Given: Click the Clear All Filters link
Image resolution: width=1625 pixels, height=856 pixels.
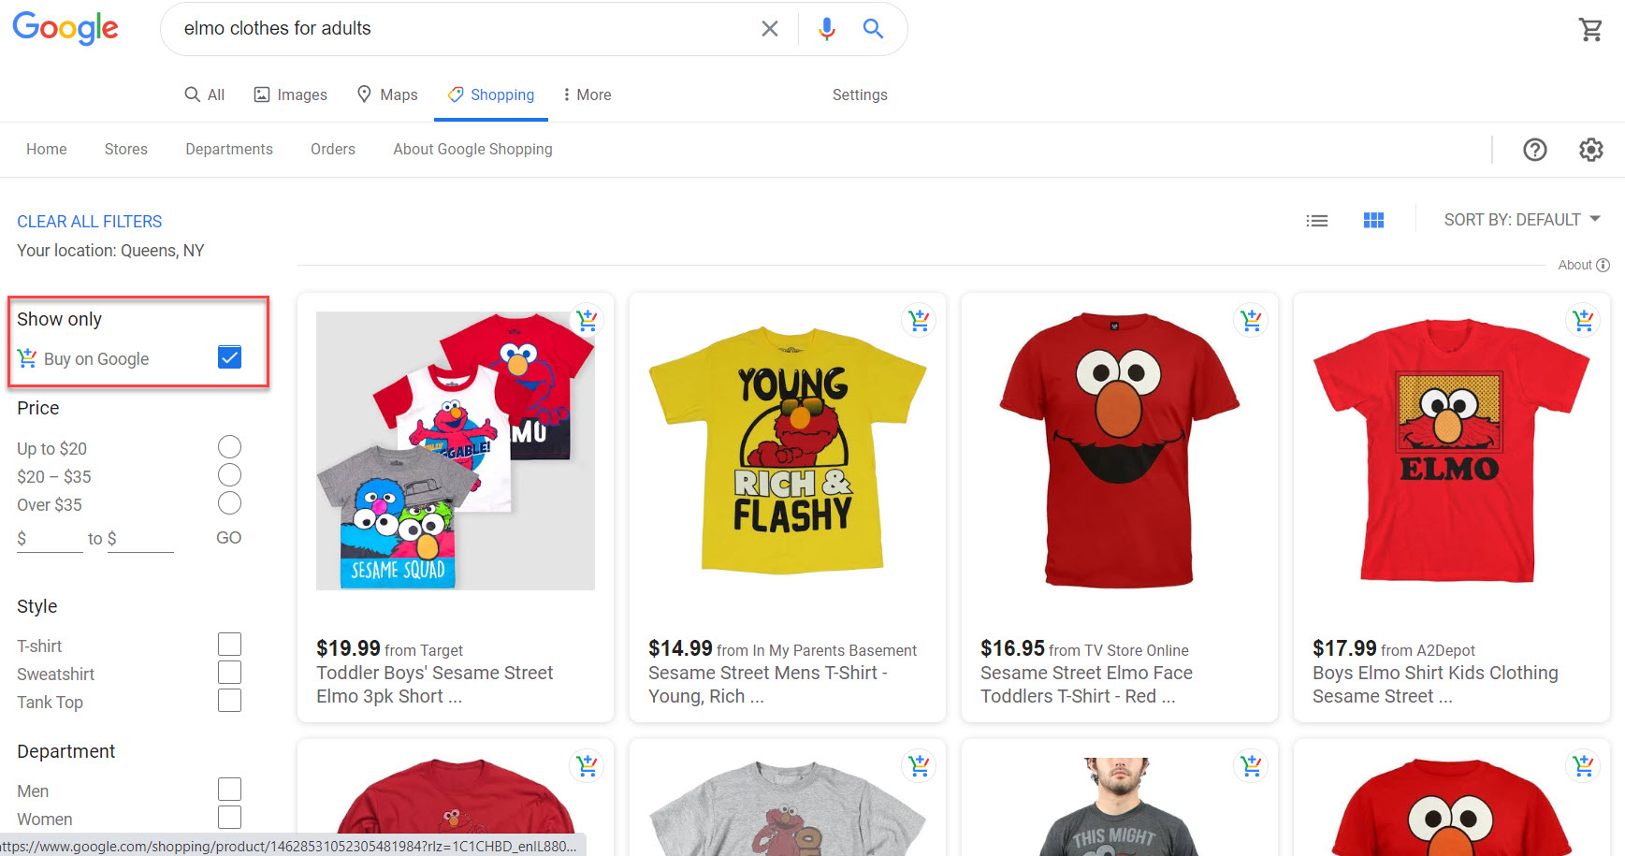Looking at the screenshot, I should click(x=90, y=222).
